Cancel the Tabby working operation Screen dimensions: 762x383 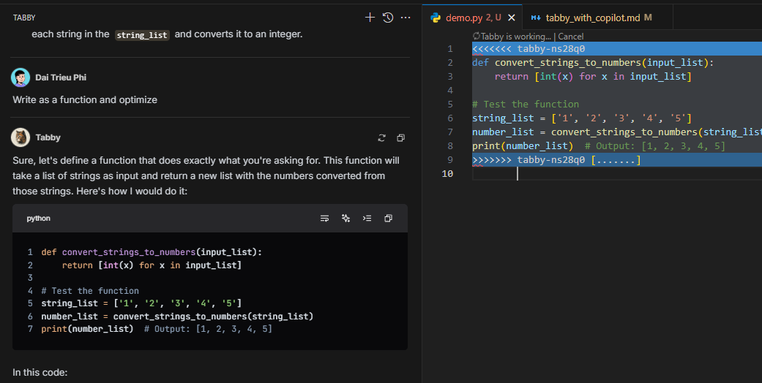click(x=571, y=37)
